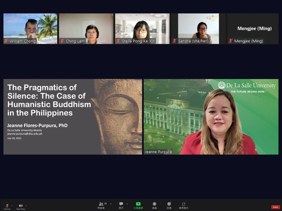The height and width of the screenshot is (211, 282).
Task: Expand the chat options caret
Action: pyautogui.click(x=127, y=204)
